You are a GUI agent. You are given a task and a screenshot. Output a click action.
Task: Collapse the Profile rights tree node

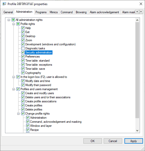(13, 24)
